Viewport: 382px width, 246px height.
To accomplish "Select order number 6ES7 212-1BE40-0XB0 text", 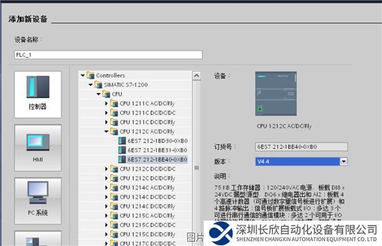I will [x=157, y=160].
